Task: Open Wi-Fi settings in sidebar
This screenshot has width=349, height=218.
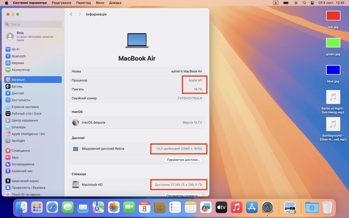Action: pos(33,50)
